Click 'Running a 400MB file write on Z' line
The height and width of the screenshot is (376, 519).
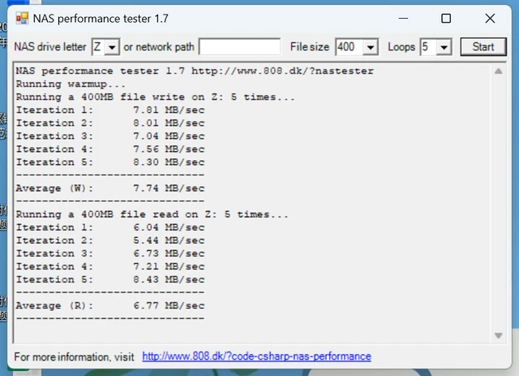(155, 97)
